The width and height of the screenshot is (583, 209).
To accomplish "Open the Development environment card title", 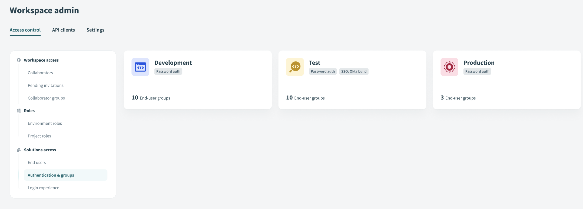I will click(173, 63).
